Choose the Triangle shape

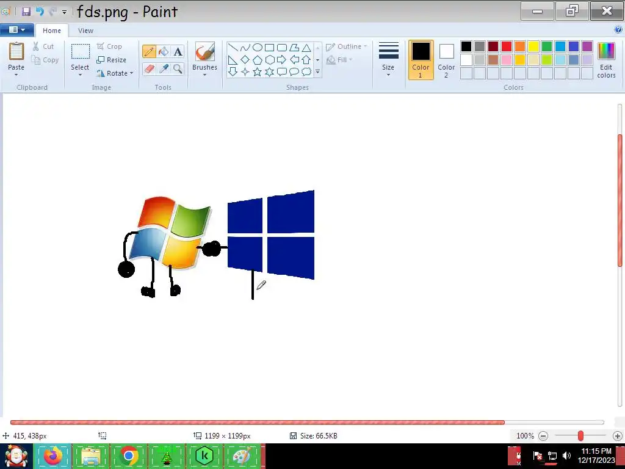[306, 48]
